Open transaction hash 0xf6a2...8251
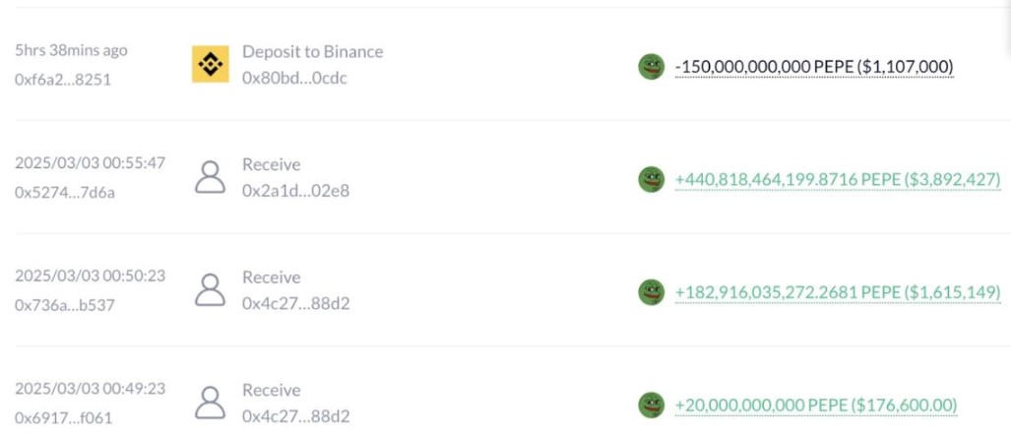 pos(63,80)
